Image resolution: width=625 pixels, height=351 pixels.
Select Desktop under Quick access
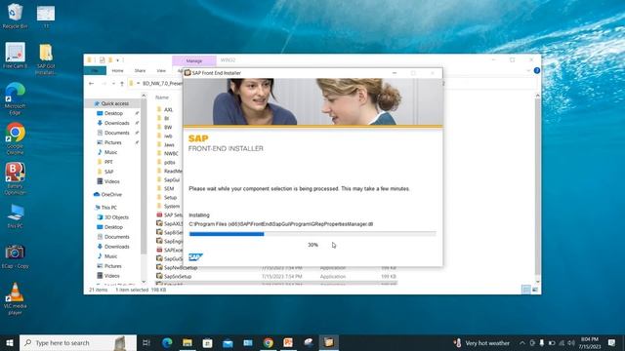pos(113,113)
